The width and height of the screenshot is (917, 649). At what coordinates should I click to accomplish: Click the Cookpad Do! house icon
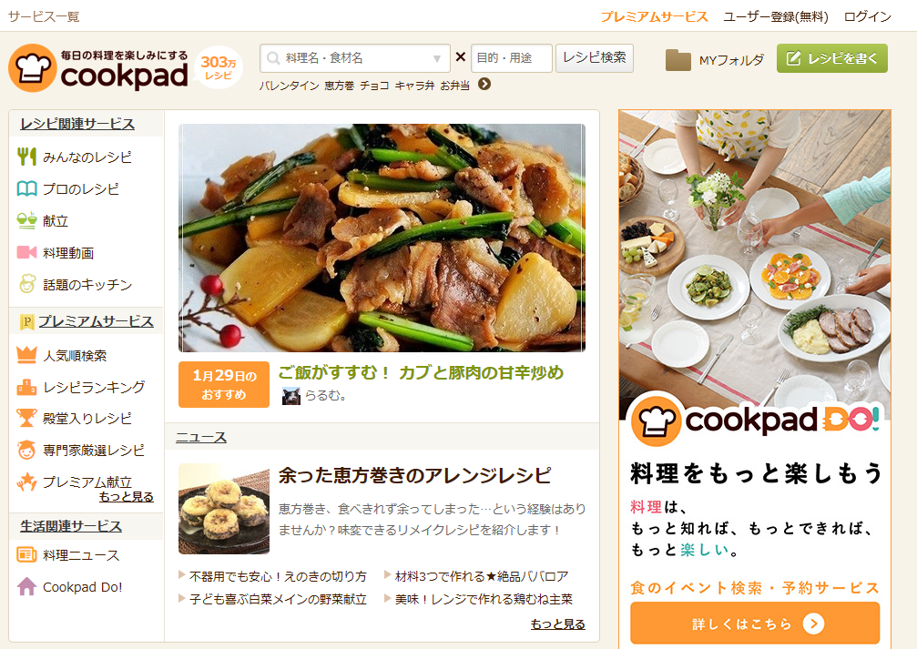point(26,586)
